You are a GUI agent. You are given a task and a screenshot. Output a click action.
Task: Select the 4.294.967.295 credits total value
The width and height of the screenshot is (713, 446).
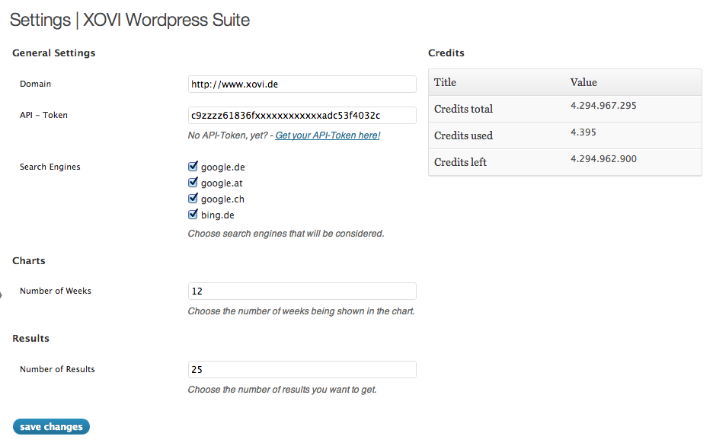603,106
